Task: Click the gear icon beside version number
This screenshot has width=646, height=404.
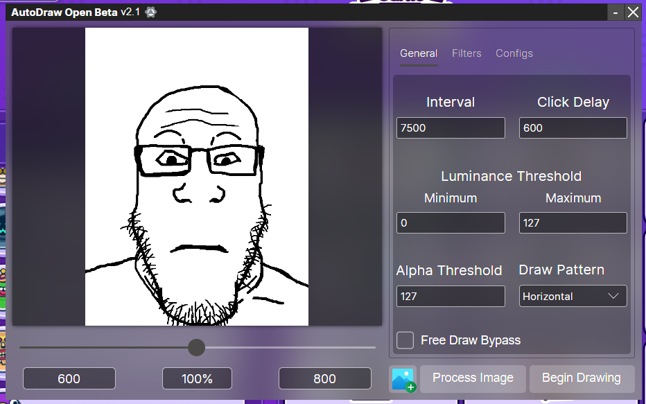Action: [150, 12]
